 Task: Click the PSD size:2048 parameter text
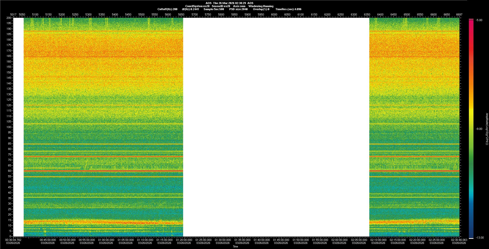(238, 9)
